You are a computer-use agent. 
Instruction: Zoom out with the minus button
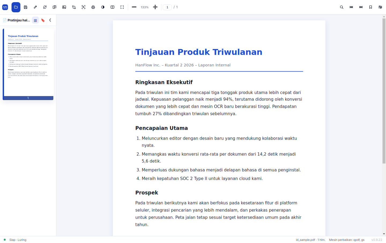[134, 7]
